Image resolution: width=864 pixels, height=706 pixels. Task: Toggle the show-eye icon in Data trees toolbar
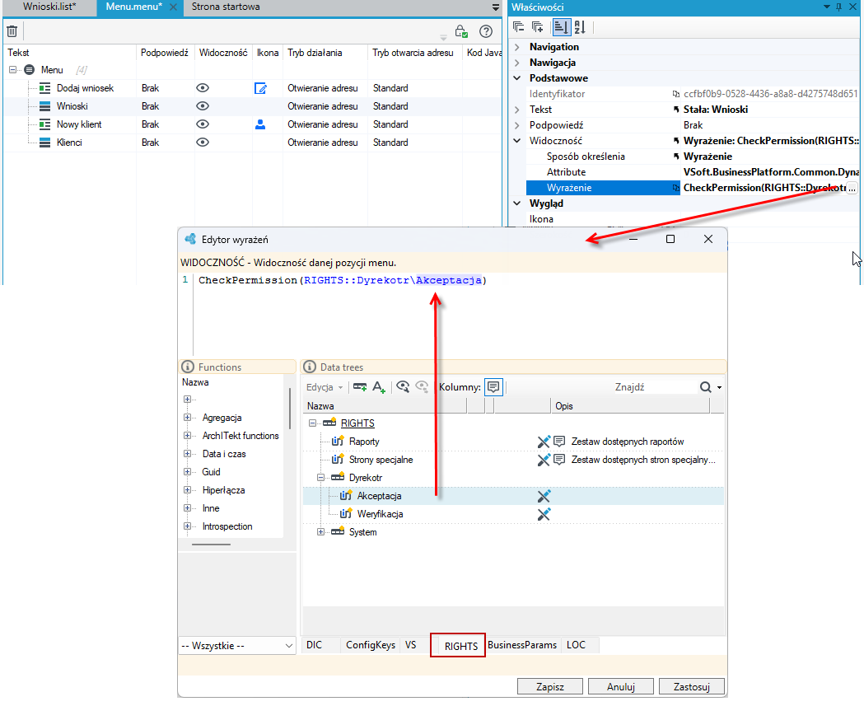(x=403, y=387)
